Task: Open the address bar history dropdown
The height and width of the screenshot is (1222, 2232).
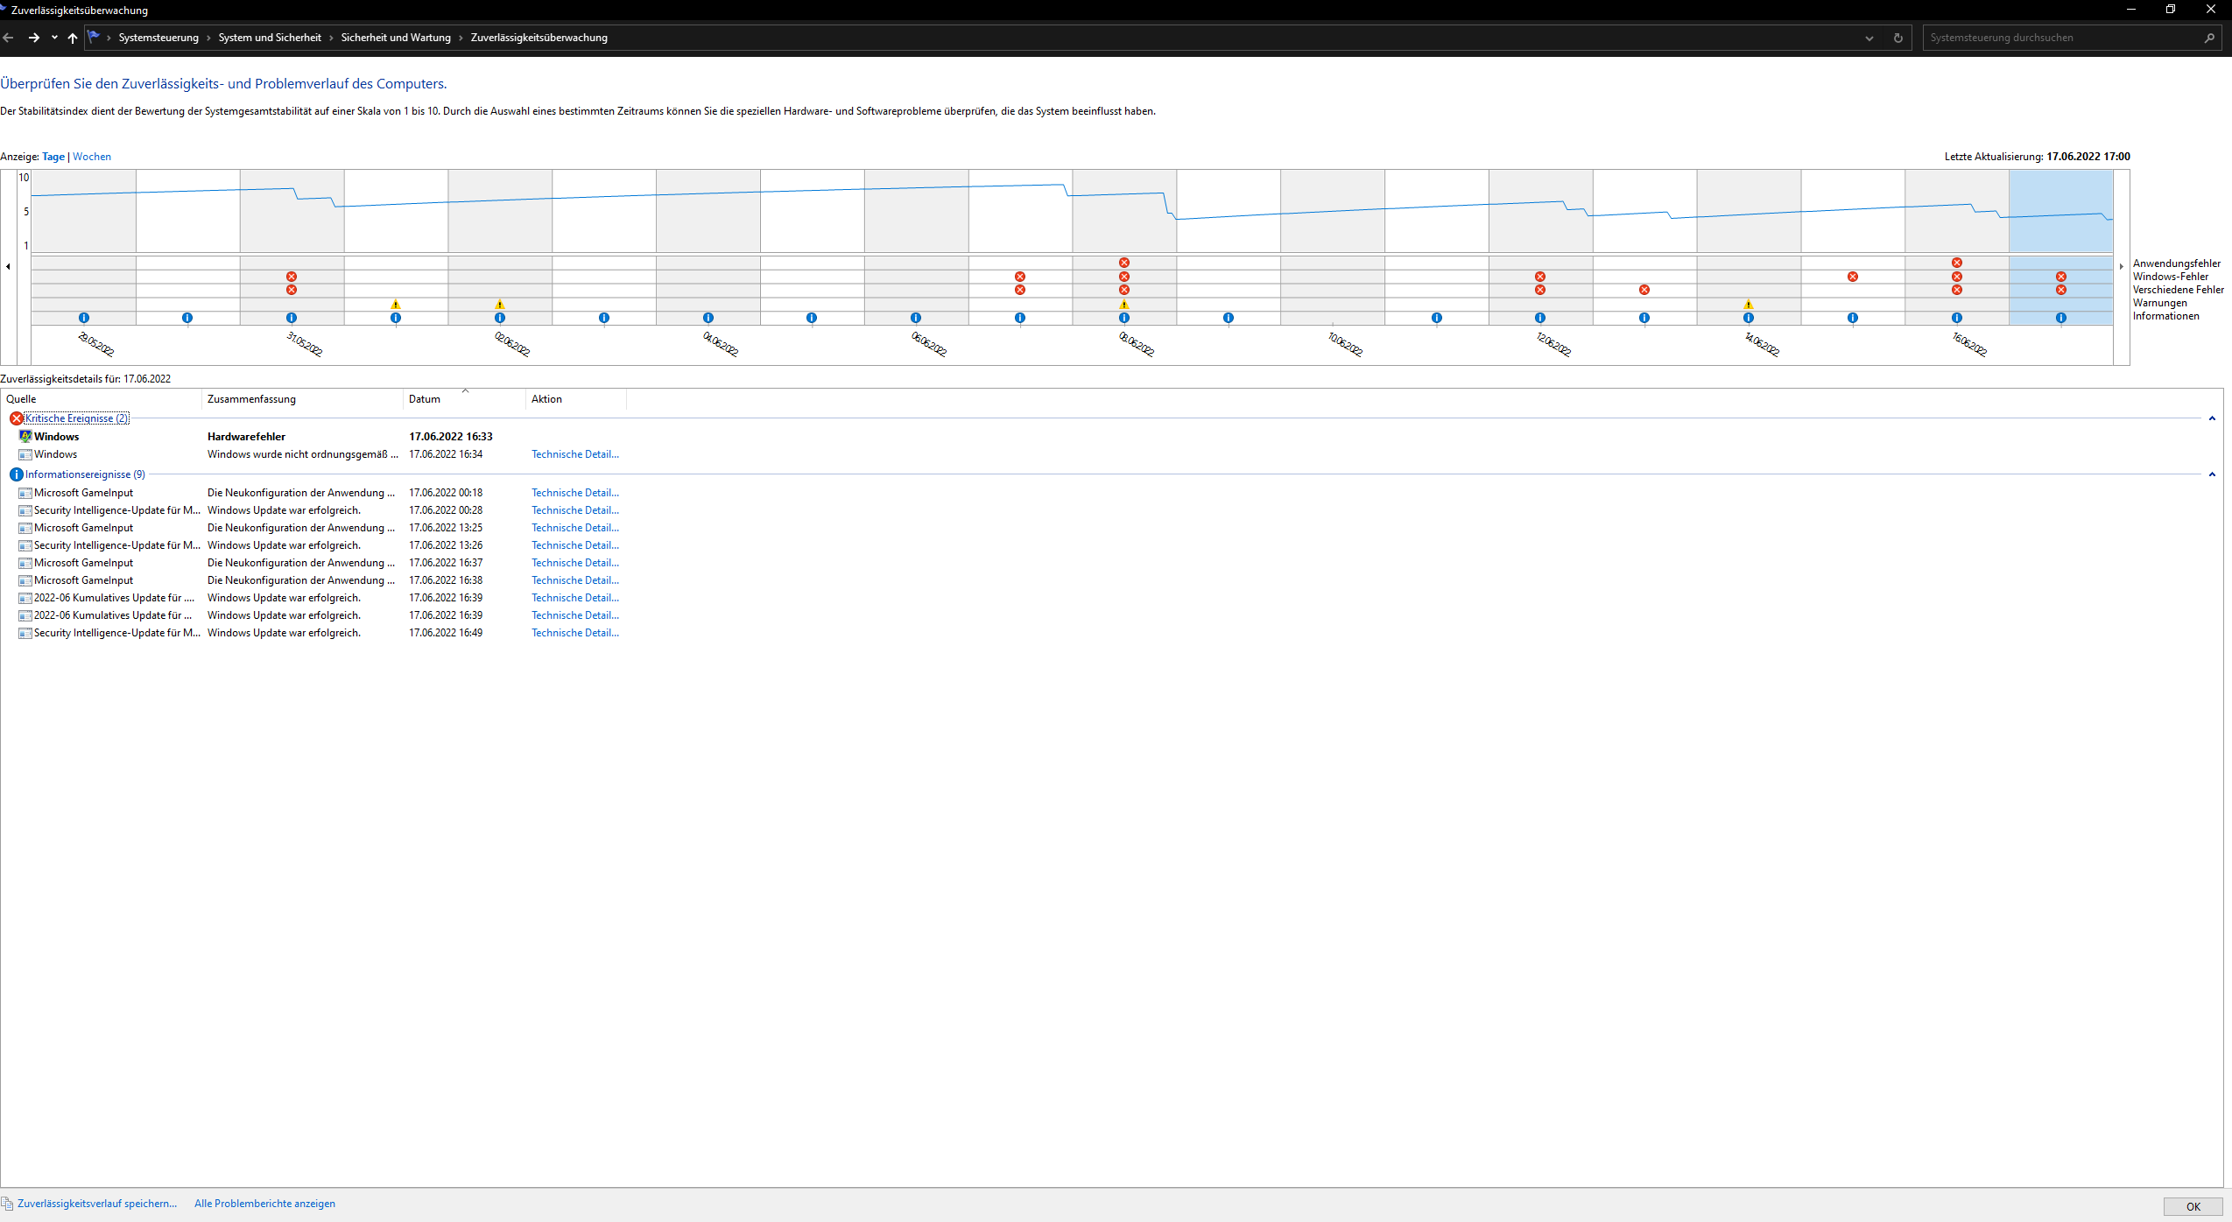Action: tap(1869, 38)
